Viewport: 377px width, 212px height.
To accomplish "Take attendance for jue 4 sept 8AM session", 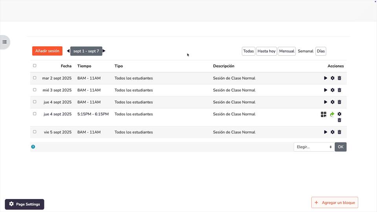I will tap(325, 102).
